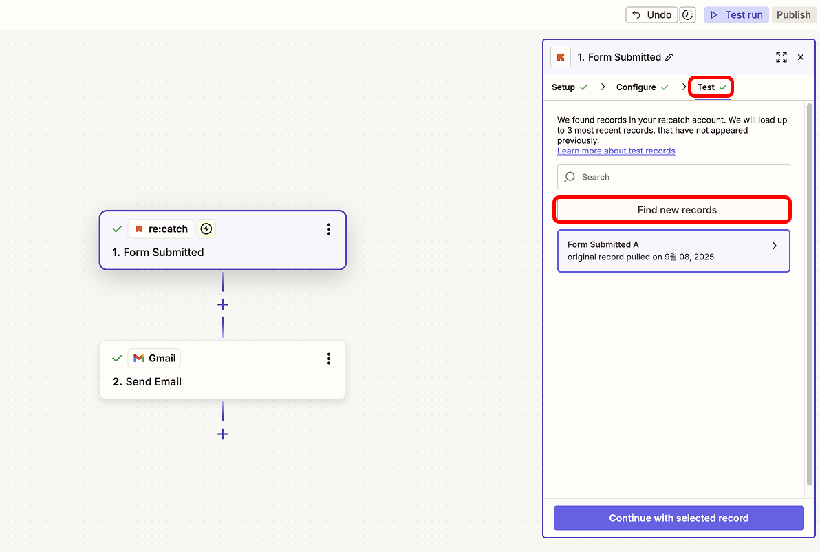Click the version history icon beside Undo
Image resolution: width=820 pixels, height=552 pixels.
tap(687, 15)
